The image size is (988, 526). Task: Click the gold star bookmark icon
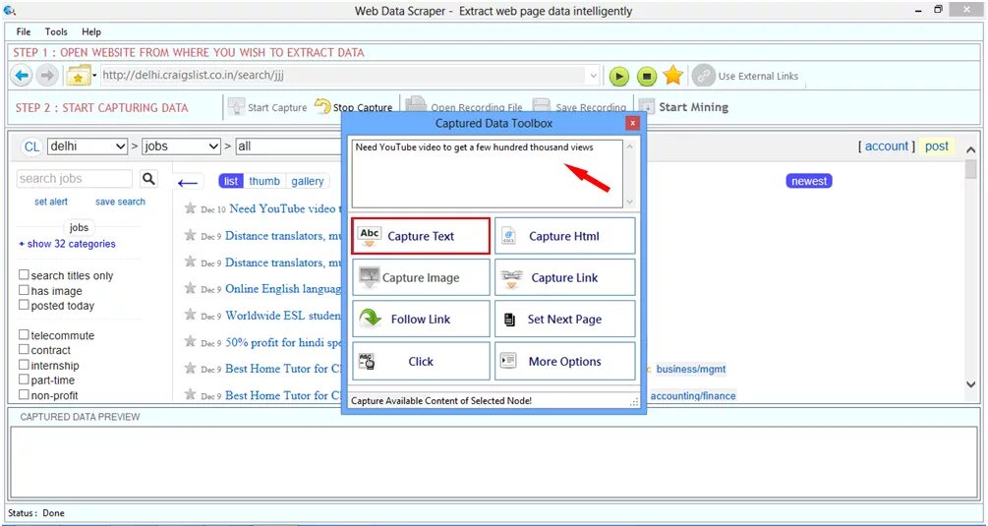tap(673, 76)
